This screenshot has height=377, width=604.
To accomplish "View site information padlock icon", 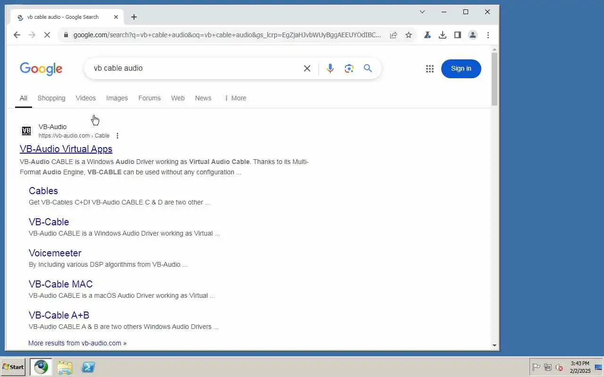I will (x=66, y=35).
